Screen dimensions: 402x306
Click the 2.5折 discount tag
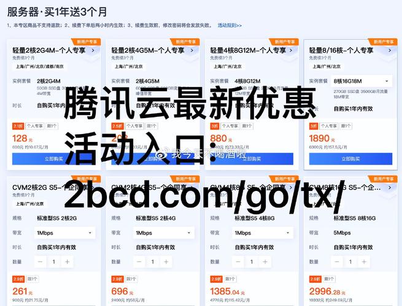click(x=117, y=126)
